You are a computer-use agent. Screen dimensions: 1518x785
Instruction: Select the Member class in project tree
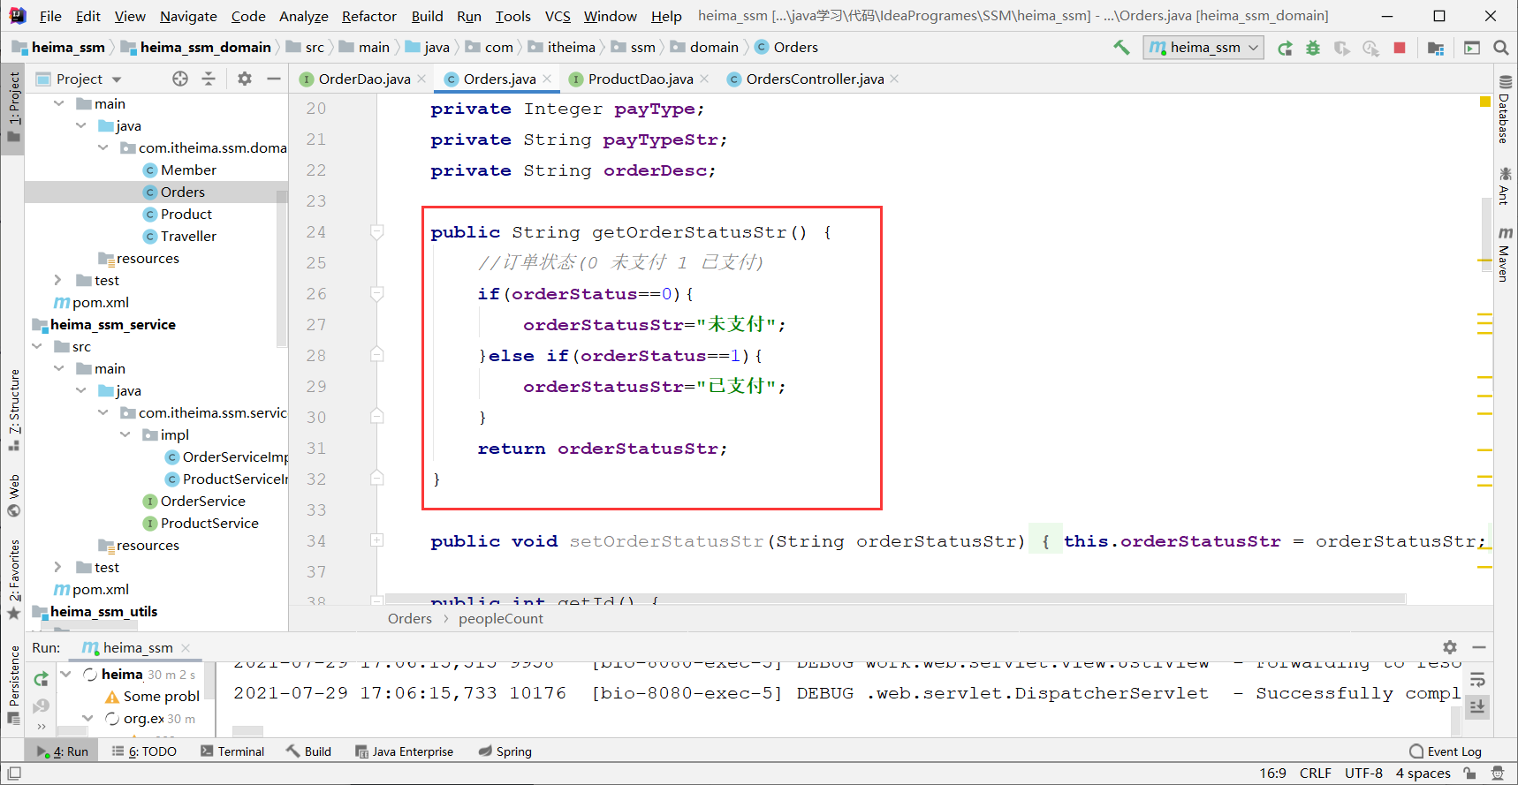pyautogui.click(x=188, y=170)
